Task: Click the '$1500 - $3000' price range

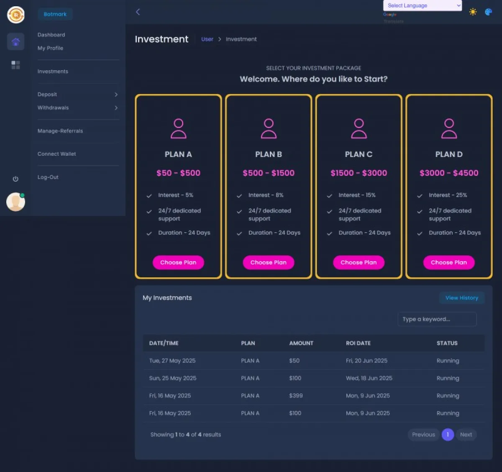Action: click(x=359, y=173)
